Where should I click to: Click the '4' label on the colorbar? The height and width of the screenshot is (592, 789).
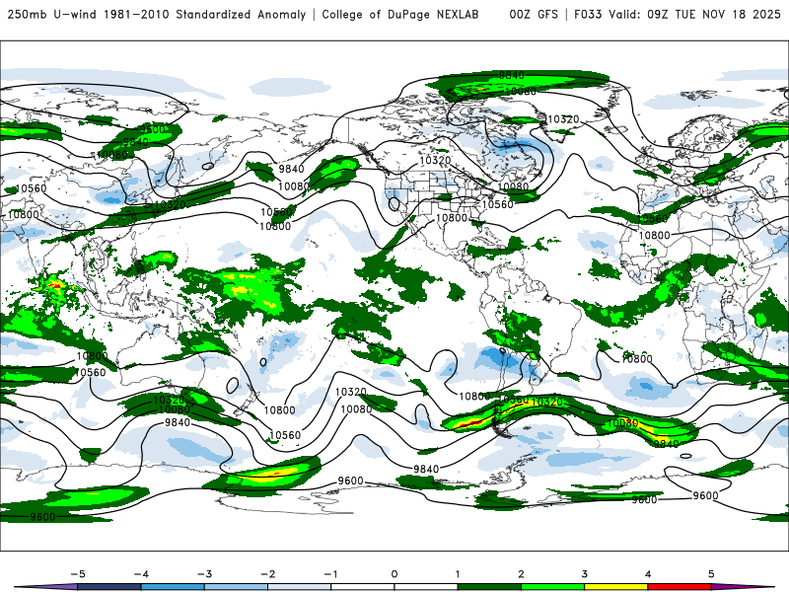648,574
